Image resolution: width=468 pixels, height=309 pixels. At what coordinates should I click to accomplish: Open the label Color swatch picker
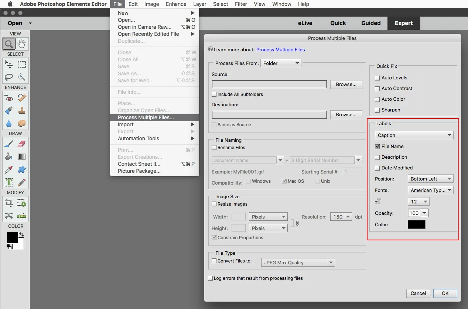pyautogui.click(x=416, y=224)
